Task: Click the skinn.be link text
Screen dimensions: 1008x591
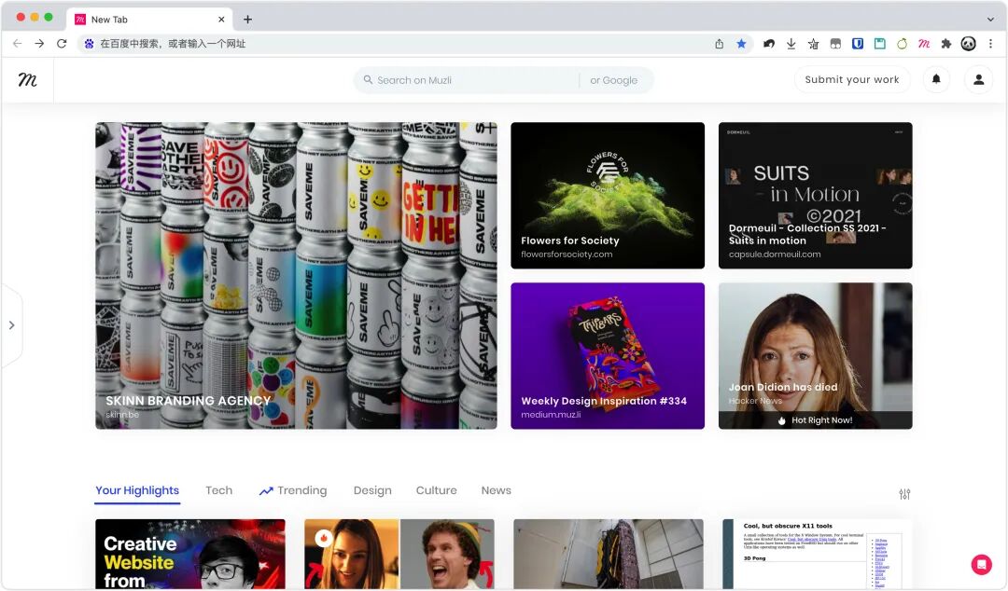Action: [x=122, y=415]
